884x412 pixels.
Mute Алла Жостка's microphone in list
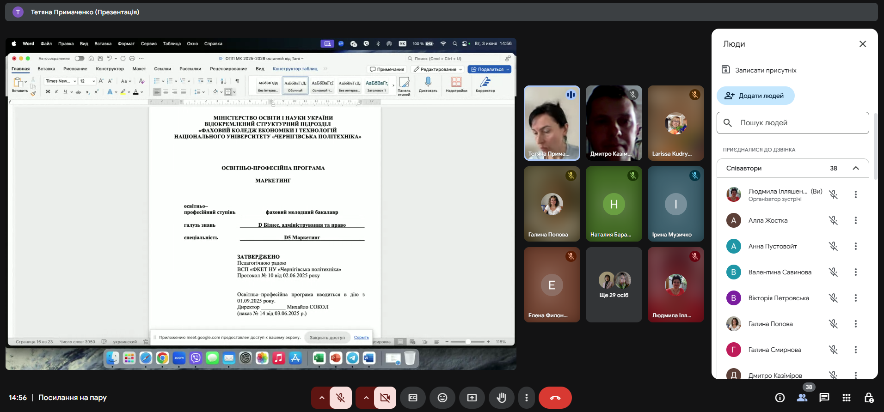pyautogui.click(x=833, y=220)
